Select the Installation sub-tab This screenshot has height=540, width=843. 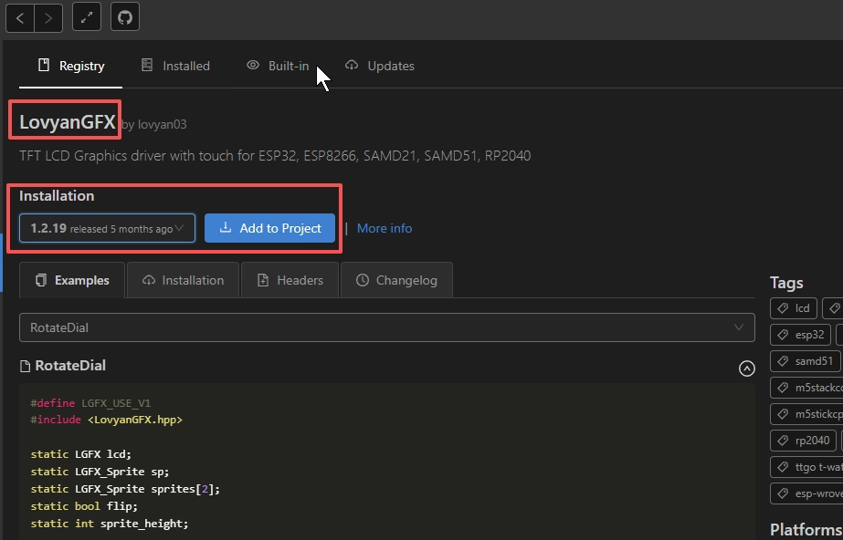pyautogui.click(x=183, y=280)
